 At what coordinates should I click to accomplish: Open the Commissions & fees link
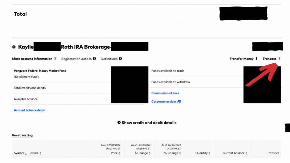(x=165, y=93)
